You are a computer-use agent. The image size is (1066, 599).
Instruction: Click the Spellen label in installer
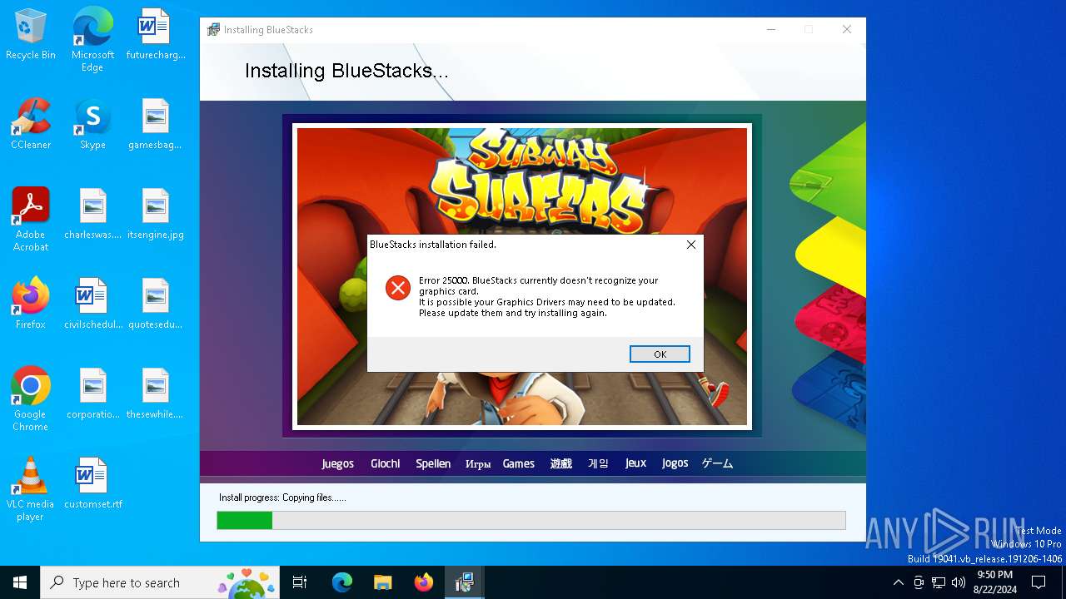click(x=433, y=463)
